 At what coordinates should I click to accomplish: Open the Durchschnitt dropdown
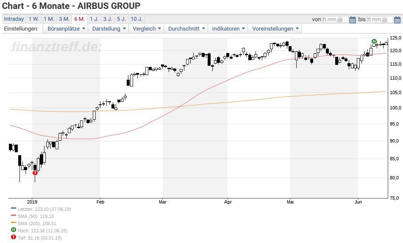click(186, 28)
